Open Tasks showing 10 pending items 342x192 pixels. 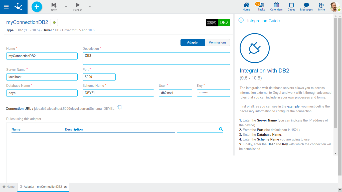261,7
